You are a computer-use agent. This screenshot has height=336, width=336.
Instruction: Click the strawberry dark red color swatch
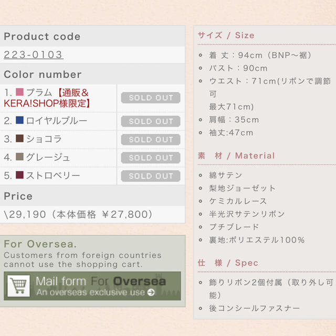(x=20, y=175)
